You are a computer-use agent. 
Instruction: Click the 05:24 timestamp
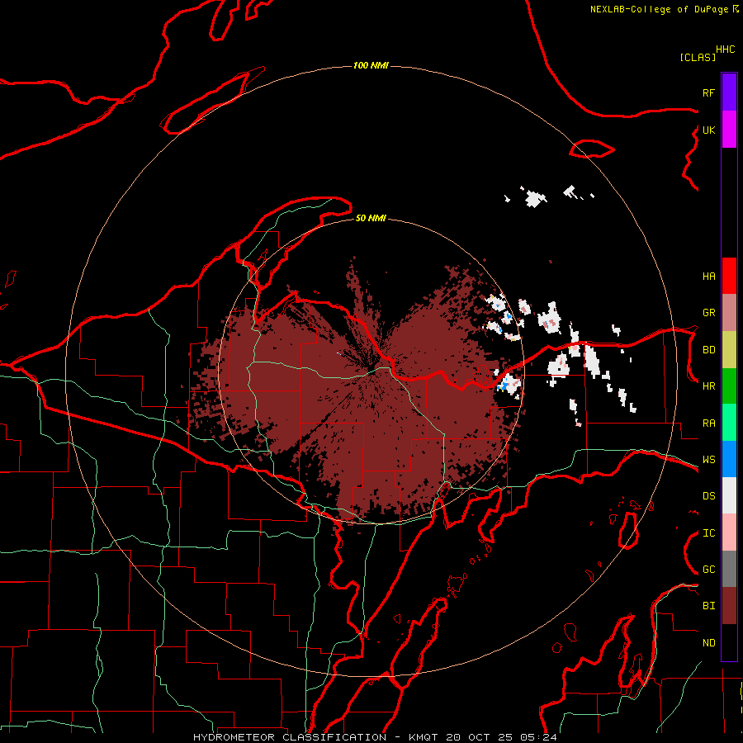tap(539, 737)
